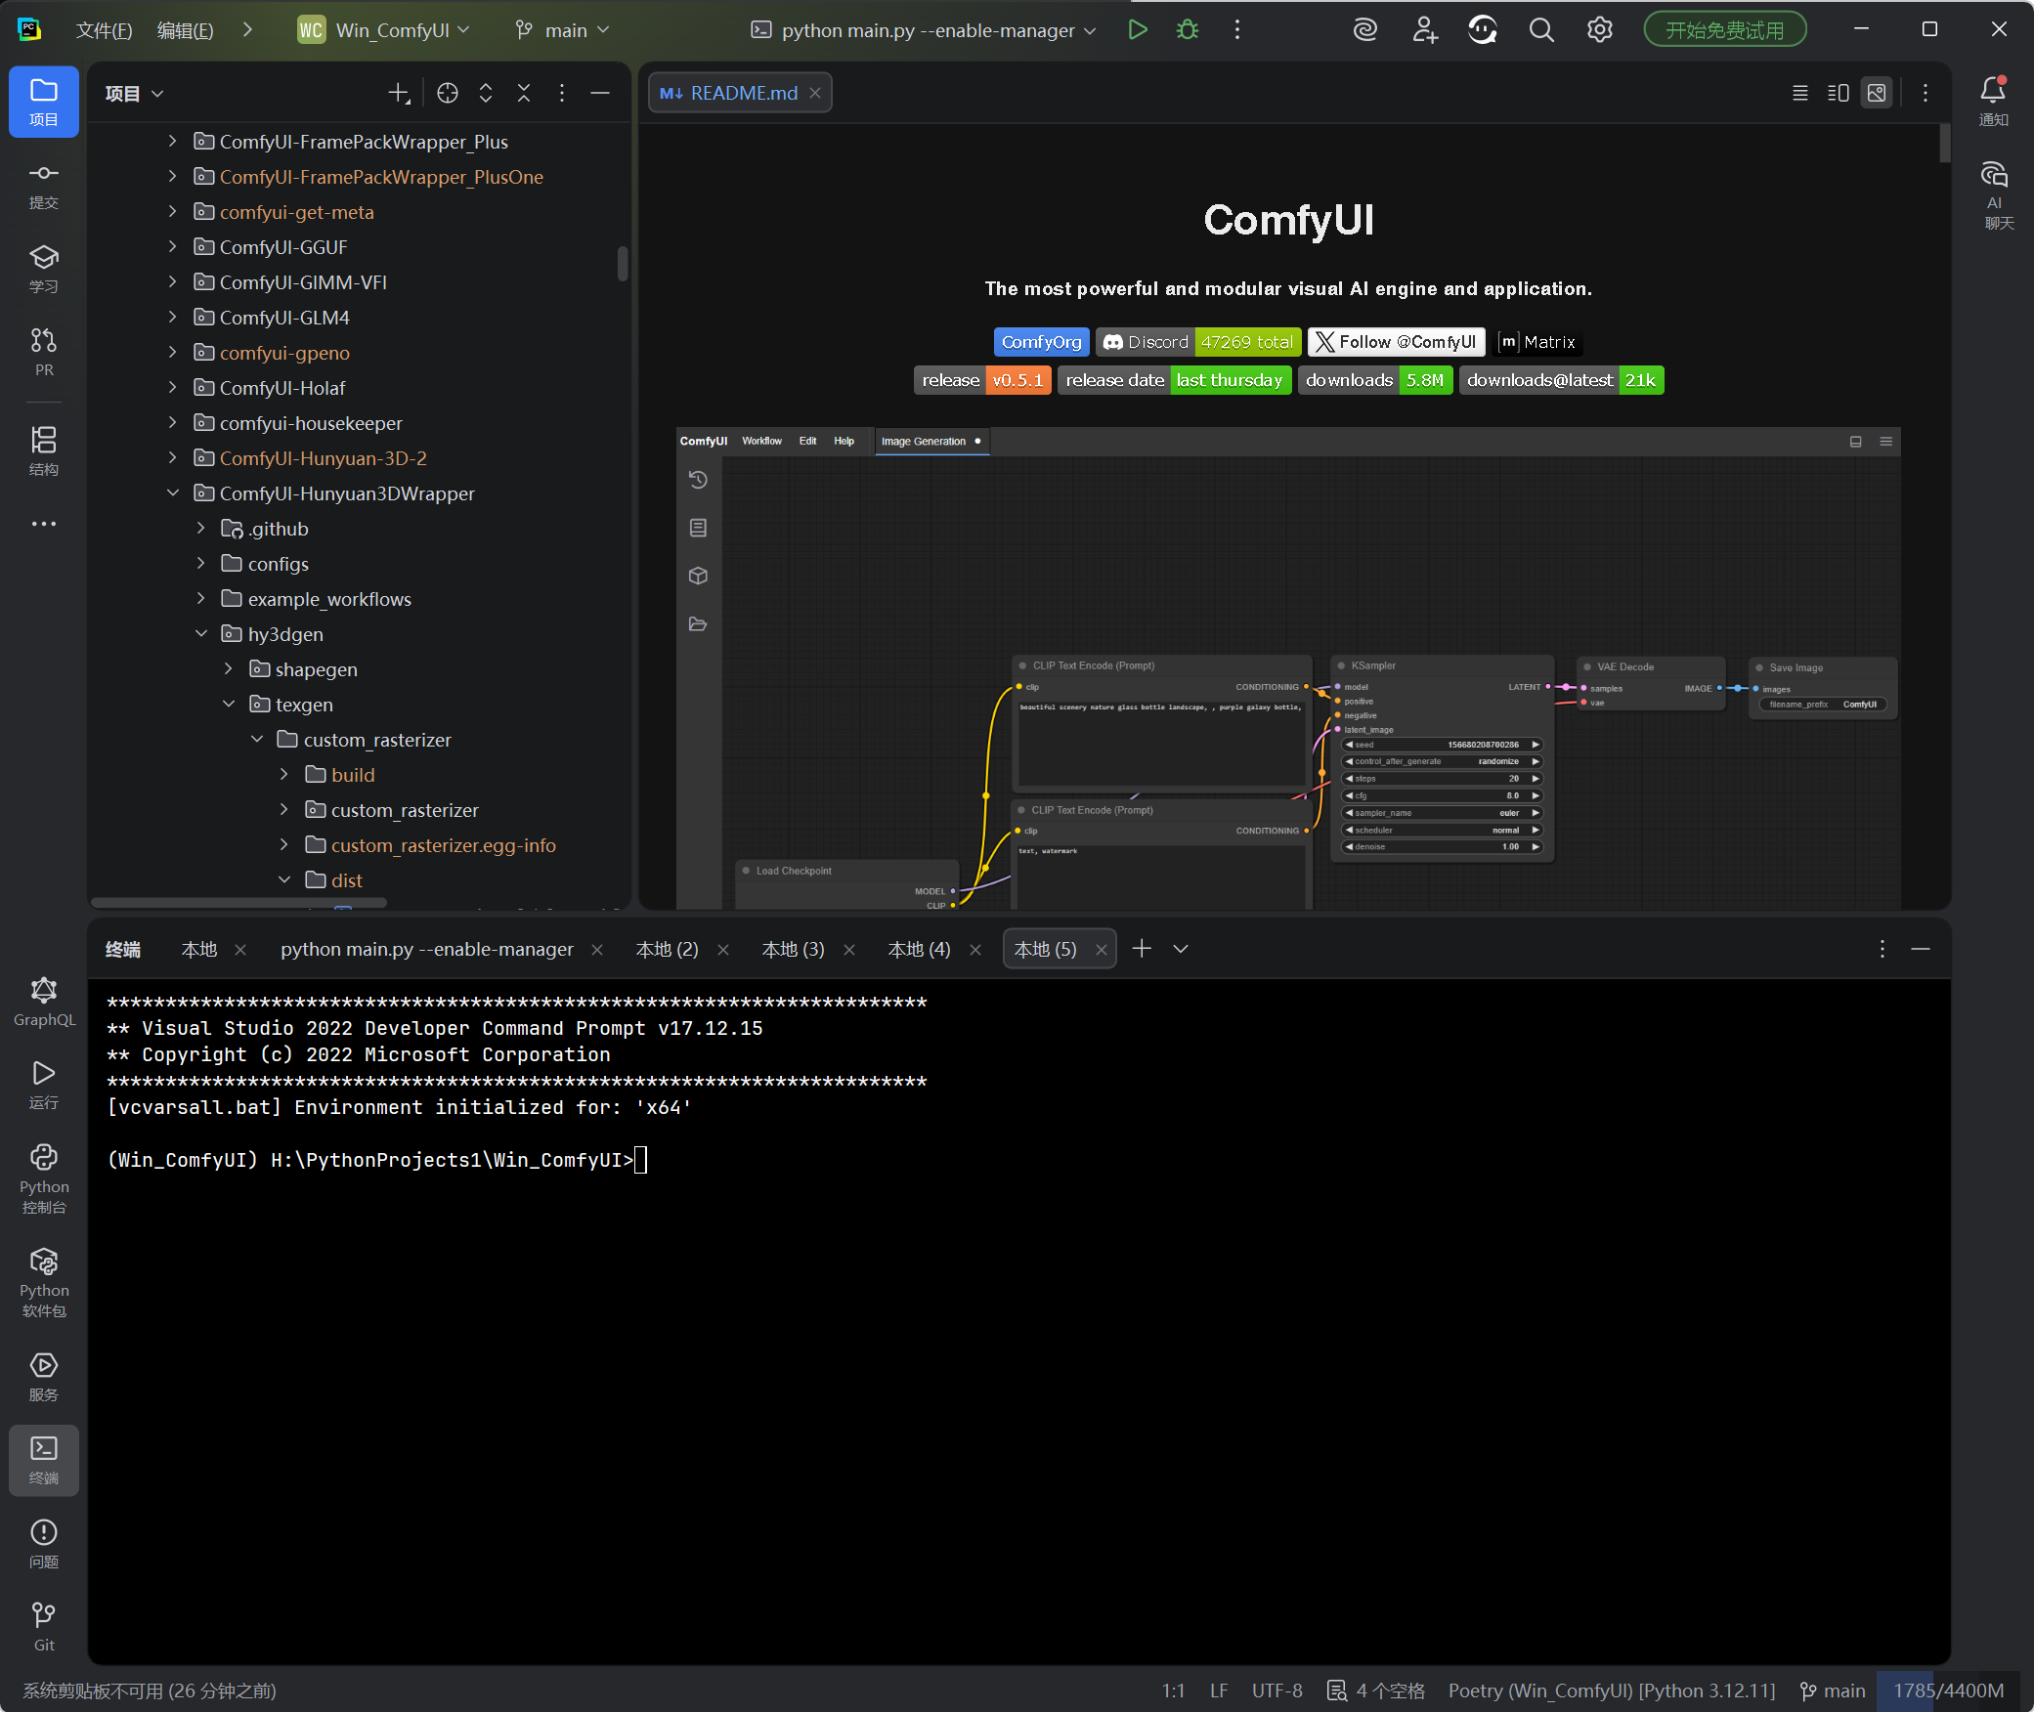Click the Discord badge link in README
The width and height of the screenshot is (2034, 1712).
pos(1198,342)
